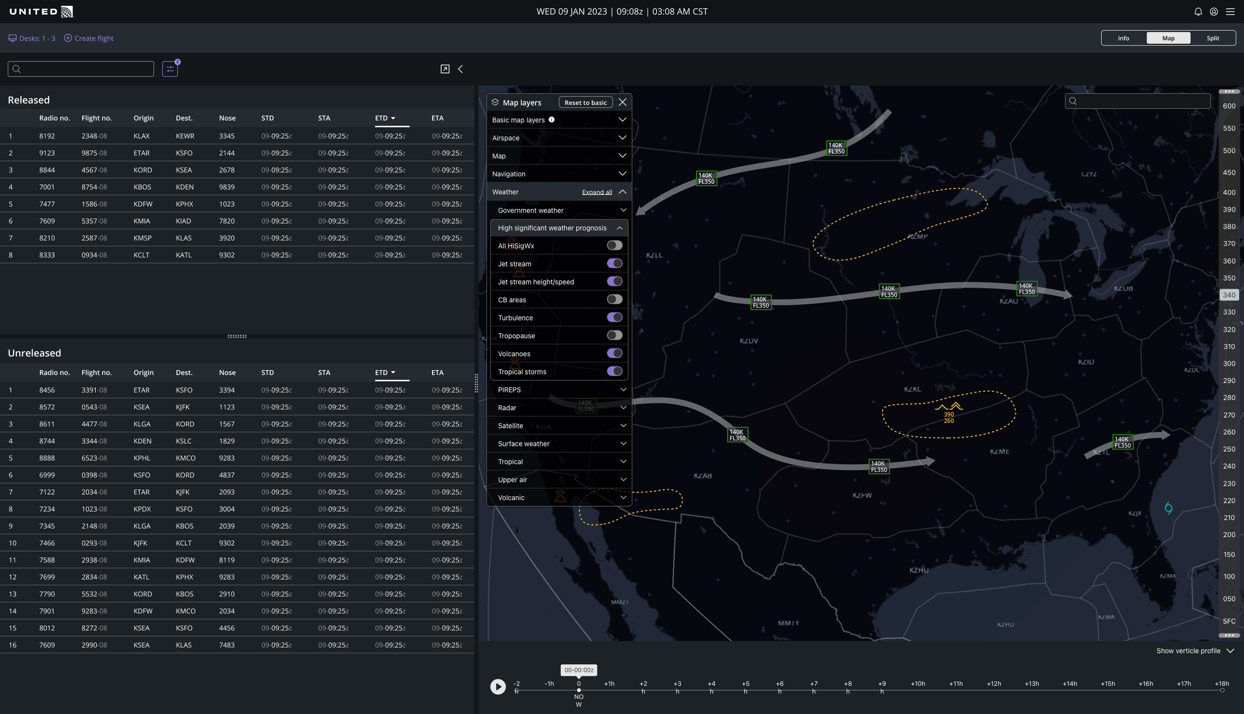Image resolution: width=1244 pixels, height=714 pixels.
Task: Pop out the flight list panel
Action: pyautogui.click(x=445, y=69)
